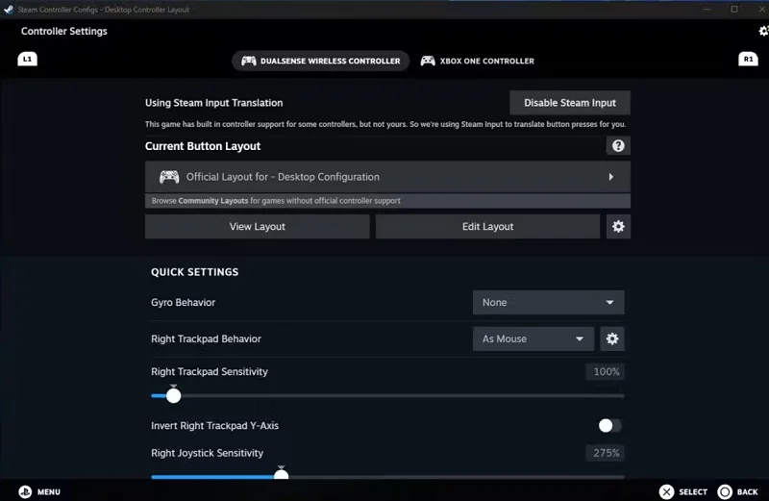
Task: Click the Current Button Layout heading
Action: coord(203,146)
